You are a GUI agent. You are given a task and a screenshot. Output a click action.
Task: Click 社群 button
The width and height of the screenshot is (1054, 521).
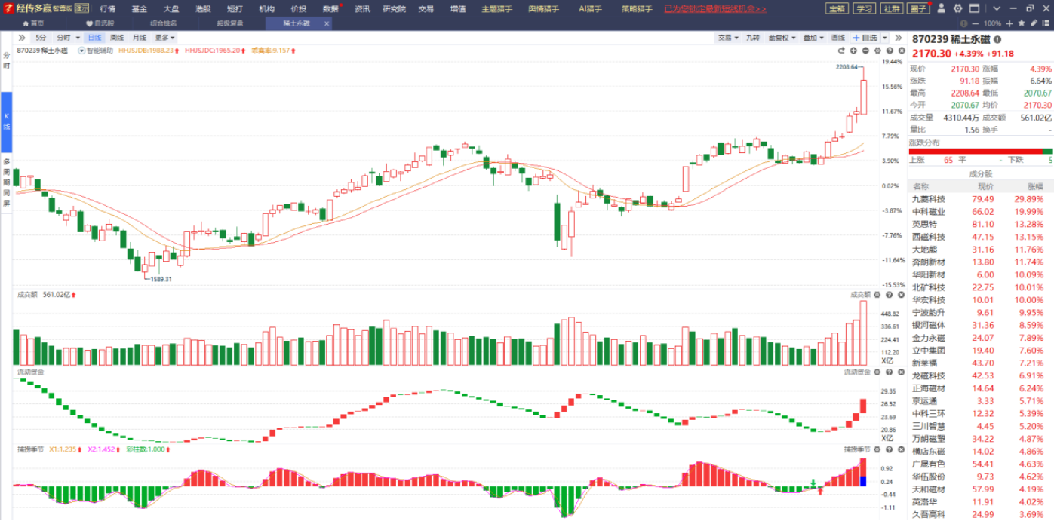(892, 8)
